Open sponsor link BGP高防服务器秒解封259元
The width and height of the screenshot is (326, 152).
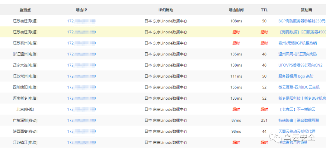[302, 21]
